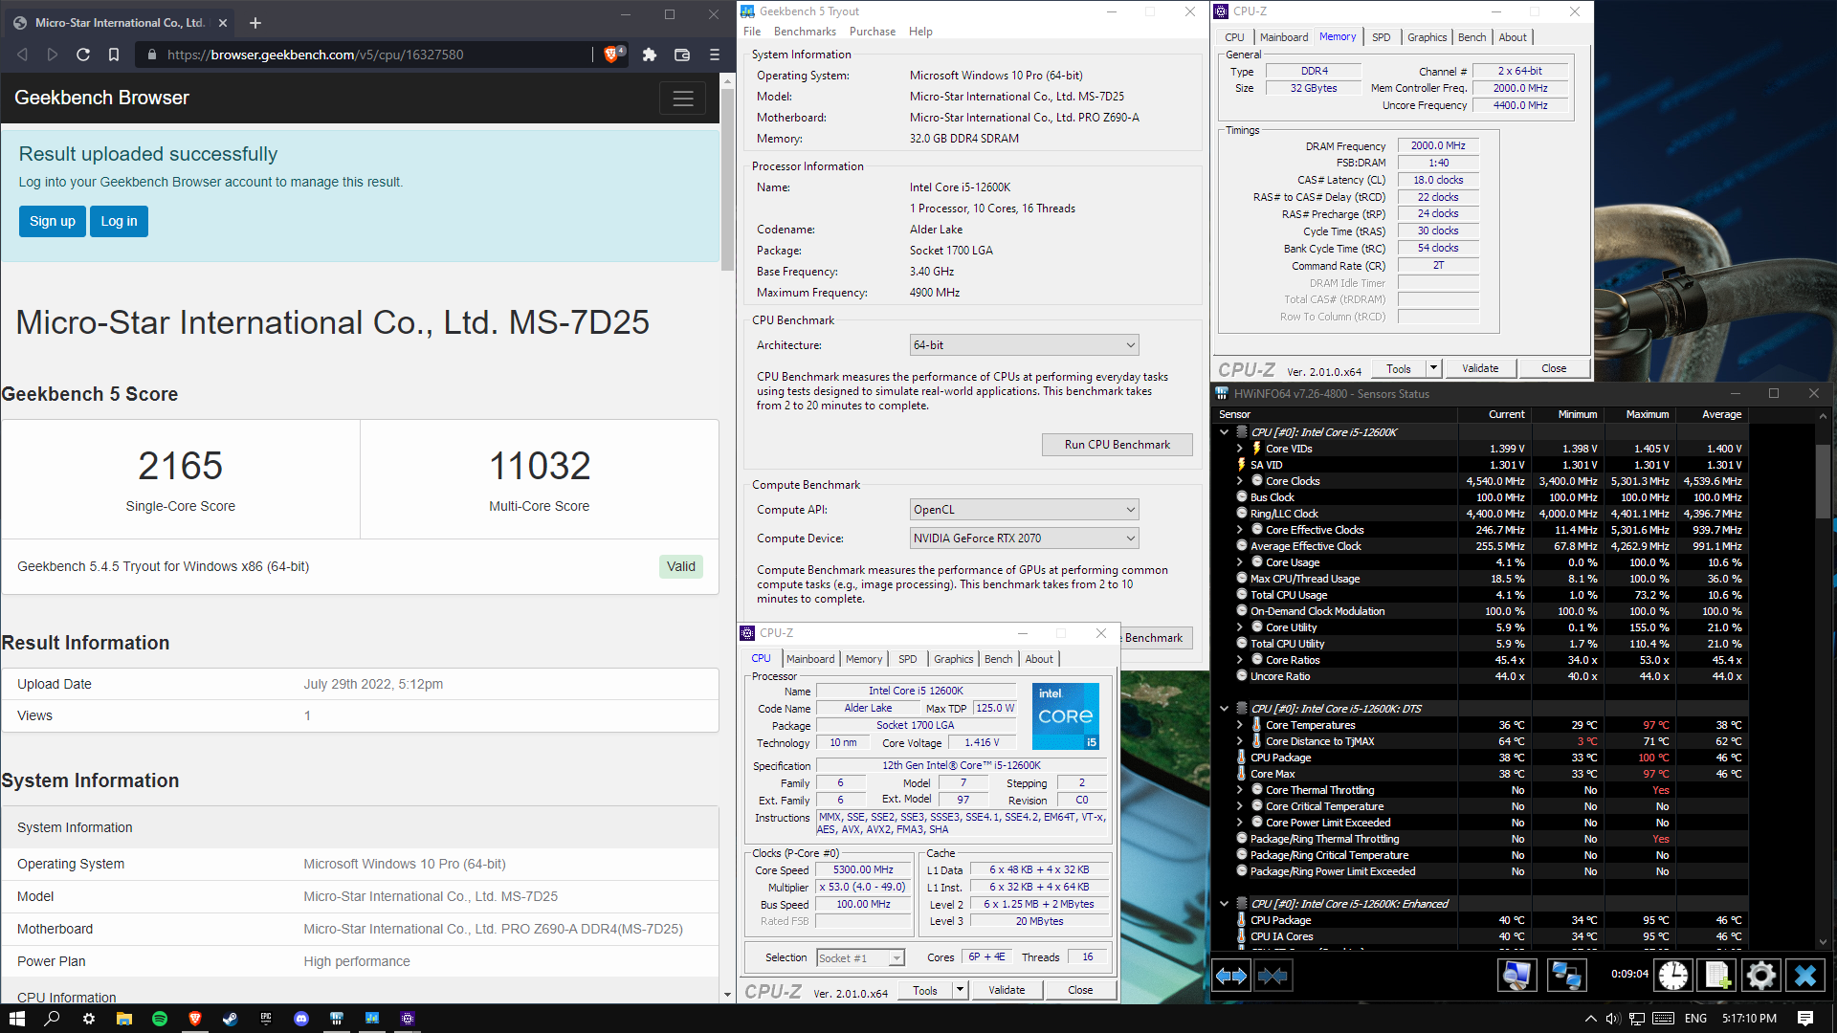The width and height of the screenshot is (1837, 1033).
Task: Click the Single-Core Score 2165 value
Action: pyautogui.click(x=181, y=466)
